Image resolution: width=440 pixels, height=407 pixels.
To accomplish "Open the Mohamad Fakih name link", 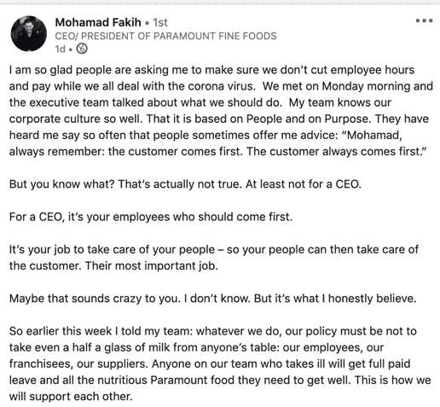I will point(98,22).
